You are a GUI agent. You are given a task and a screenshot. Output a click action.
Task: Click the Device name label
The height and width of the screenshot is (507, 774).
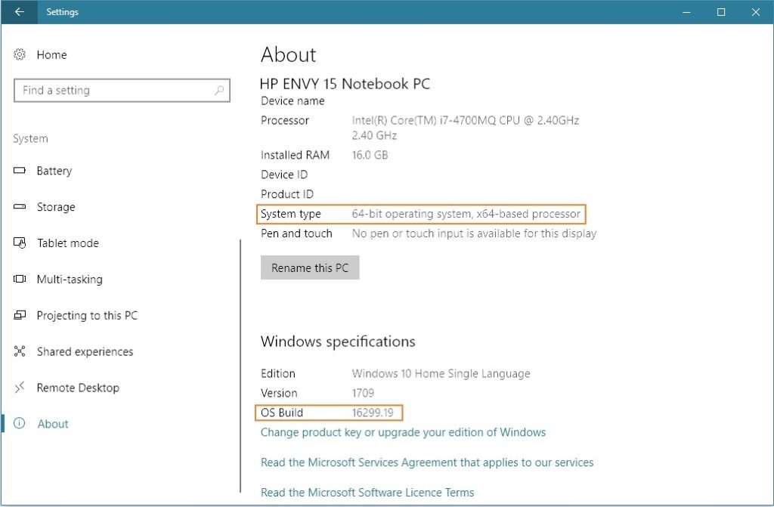[x=293, y=100]
